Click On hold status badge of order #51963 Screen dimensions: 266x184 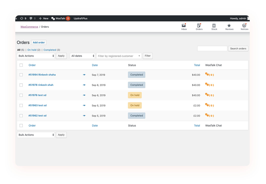click(x=135, y=105)
